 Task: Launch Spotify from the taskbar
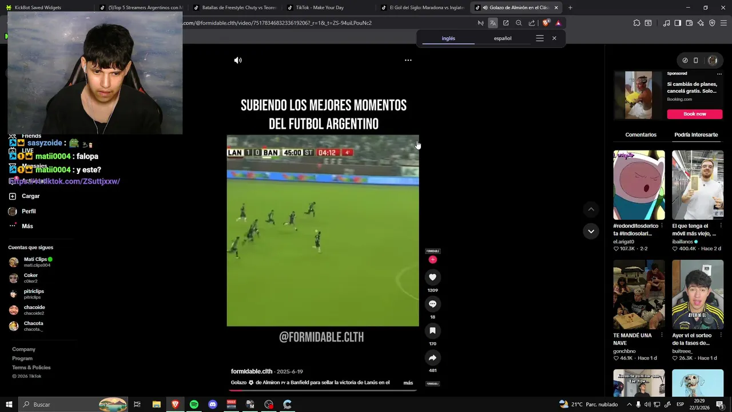point(194,405)
